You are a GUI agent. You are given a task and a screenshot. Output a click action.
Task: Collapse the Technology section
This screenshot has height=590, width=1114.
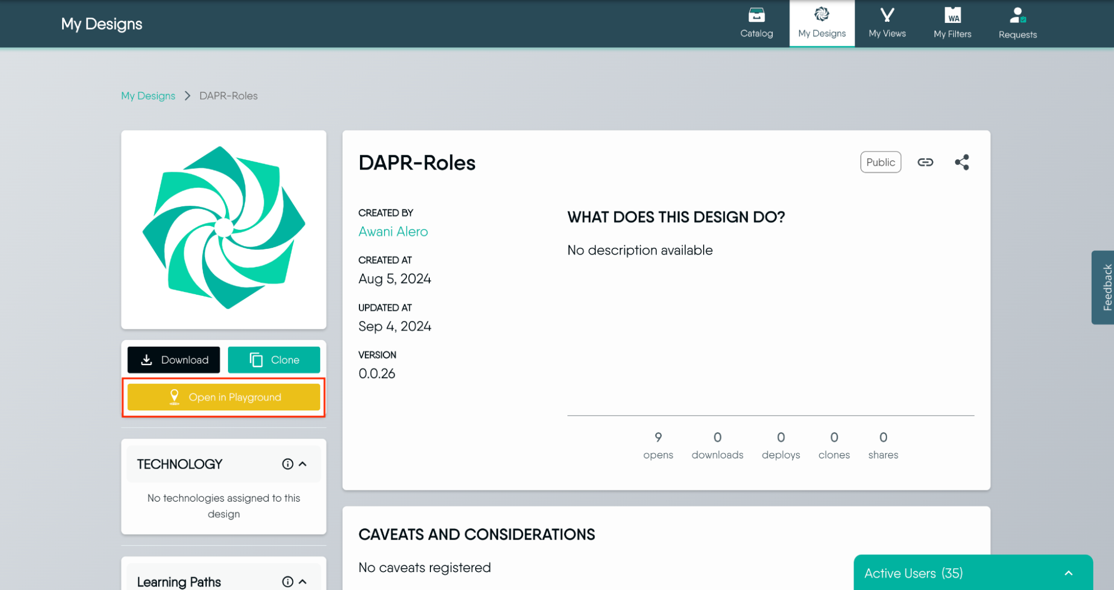tap(303, 464)
